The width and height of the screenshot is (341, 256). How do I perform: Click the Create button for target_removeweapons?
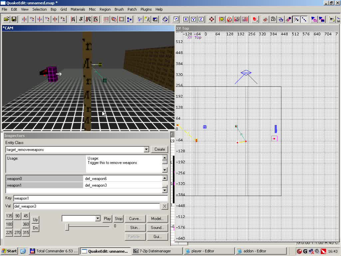[159, 149]
